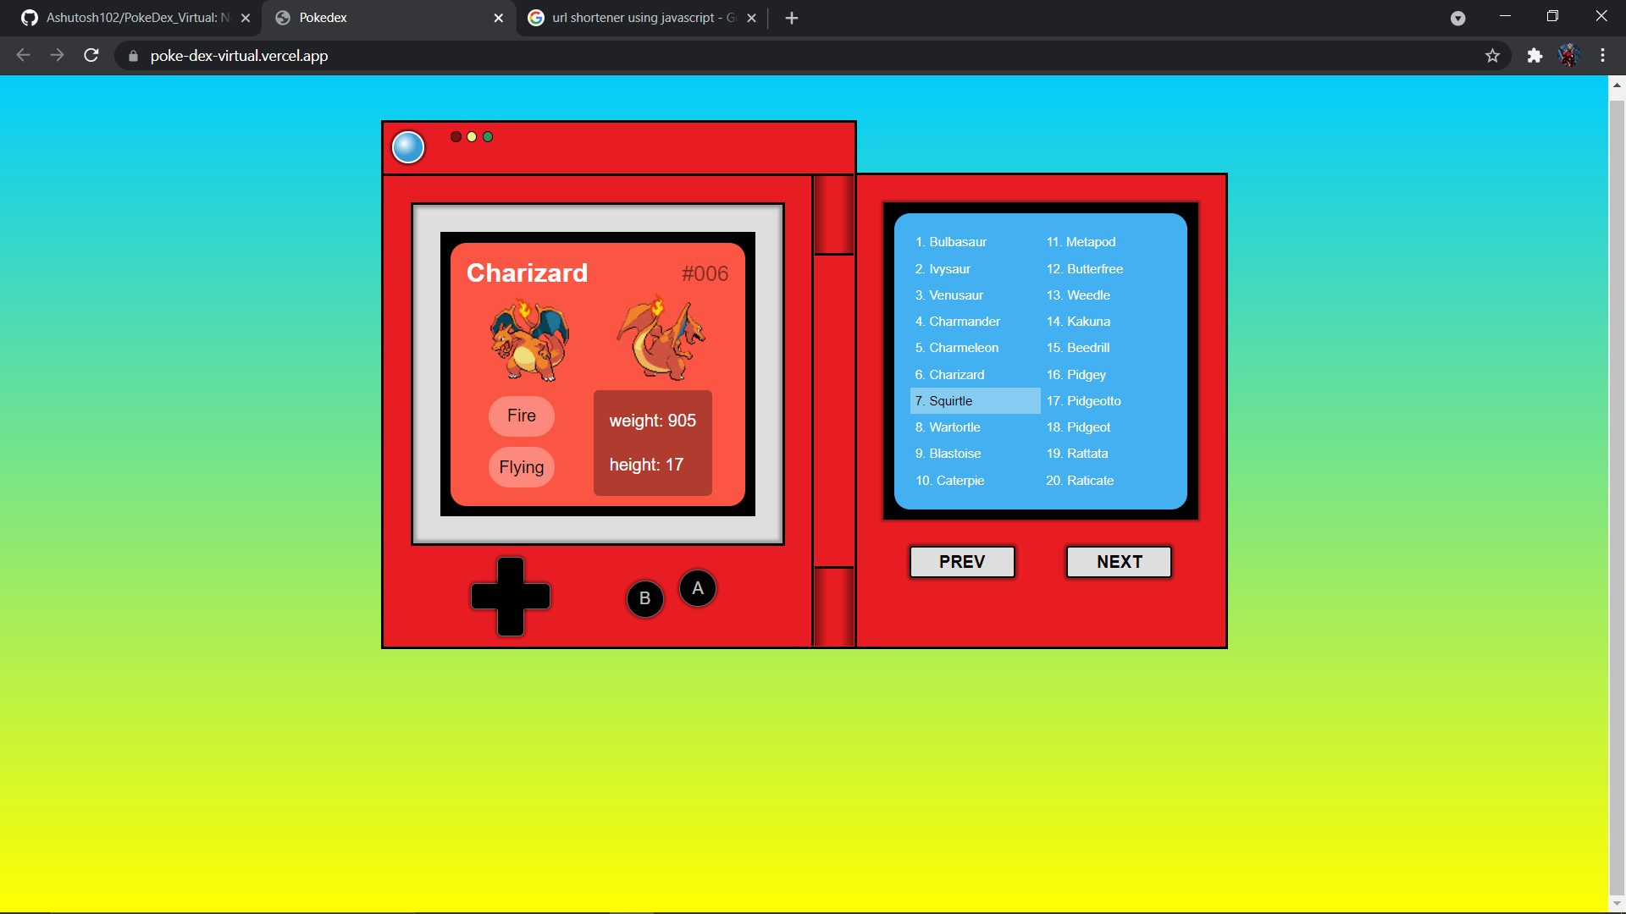Select Raticate from the Pokemon list

(x=1080, y=480)
